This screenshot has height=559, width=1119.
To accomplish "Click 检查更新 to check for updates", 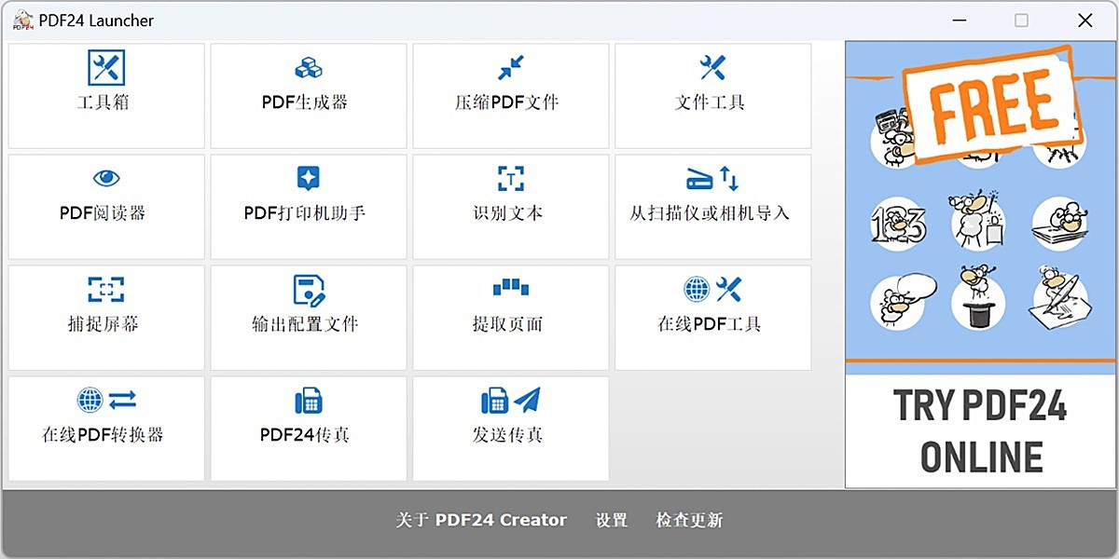I will [689, 520].
